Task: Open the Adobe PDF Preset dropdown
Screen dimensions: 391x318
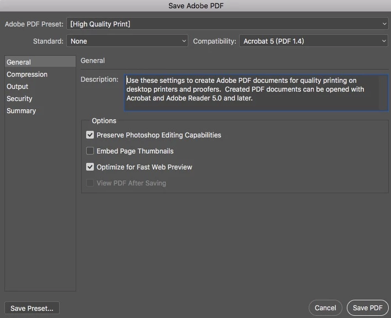Action: pos(227,24)
